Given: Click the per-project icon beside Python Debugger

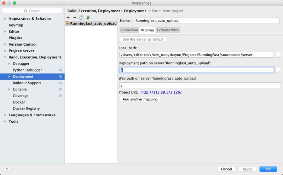Looking at the screenshot, I should click(61, 70).
